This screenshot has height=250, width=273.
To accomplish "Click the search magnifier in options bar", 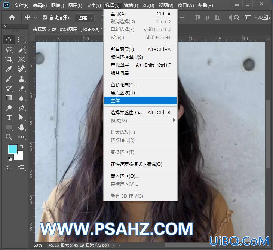I will pos(237,18).
